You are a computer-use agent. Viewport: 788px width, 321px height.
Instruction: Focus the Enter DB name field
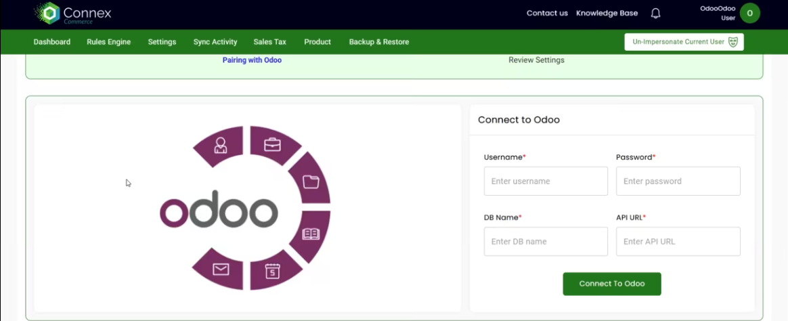point(546,241)
